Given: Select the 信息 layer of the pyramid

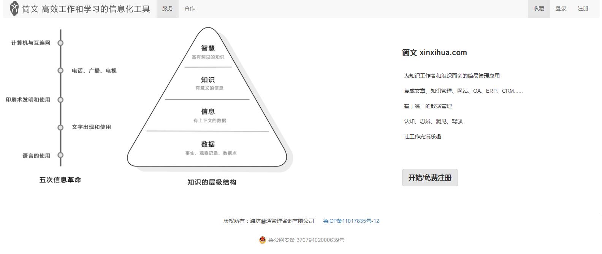Looking at the screenshot, I should [x=208, y=115].
